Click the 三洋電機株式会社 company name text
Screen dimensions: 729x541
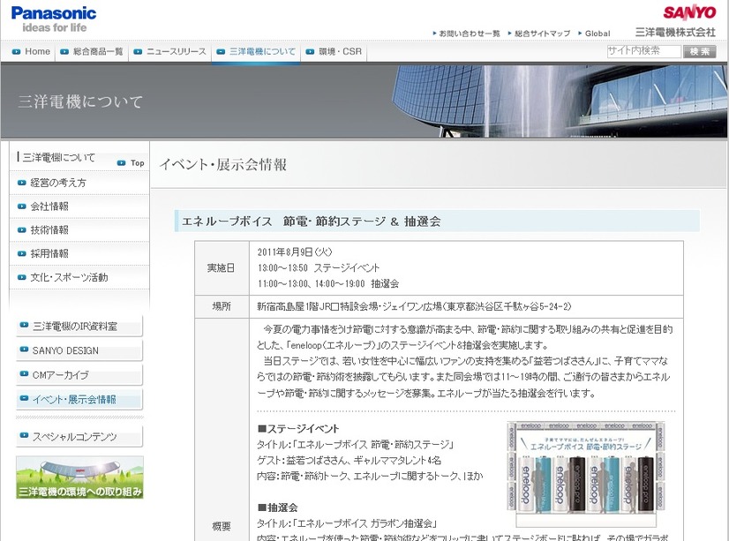click(x=675, y=32)
